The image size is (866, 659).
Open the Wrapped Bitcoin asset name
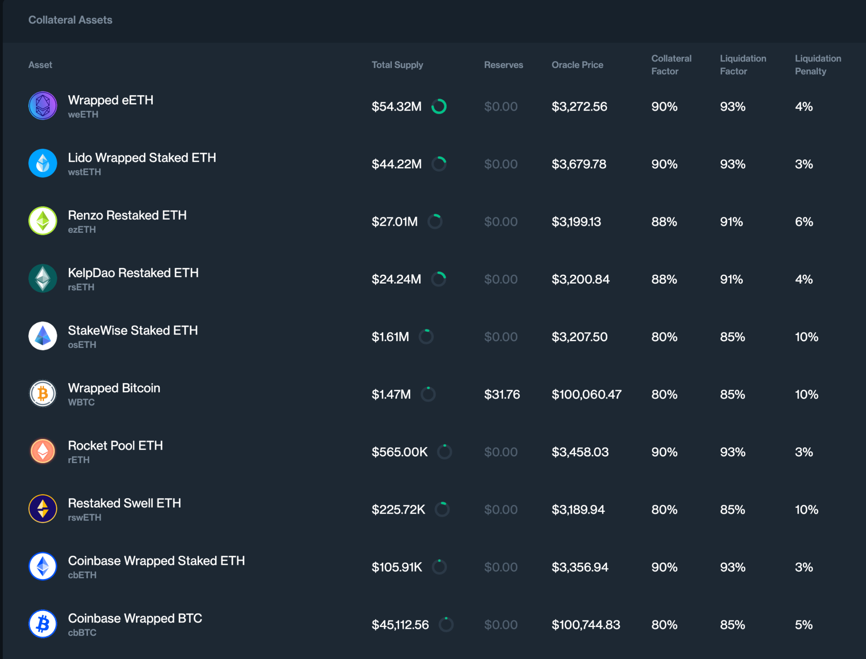[x=114, y=388]
